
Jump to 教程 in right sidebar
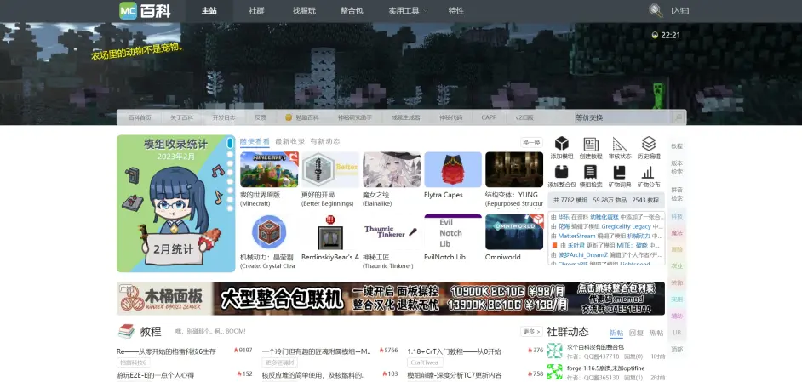[x=677, y=146]
